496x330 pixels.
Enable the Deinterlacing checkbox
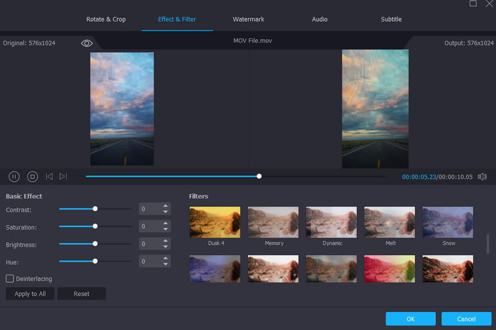(x=10, y=279)
